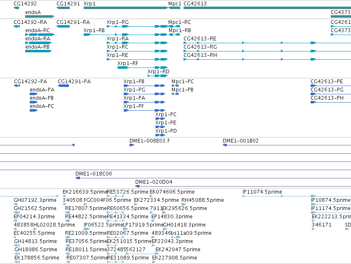This screenshot has height=264, width=351.
Task: Select protein label 'CG14292-PA'
Action: [x=31, y=82]
